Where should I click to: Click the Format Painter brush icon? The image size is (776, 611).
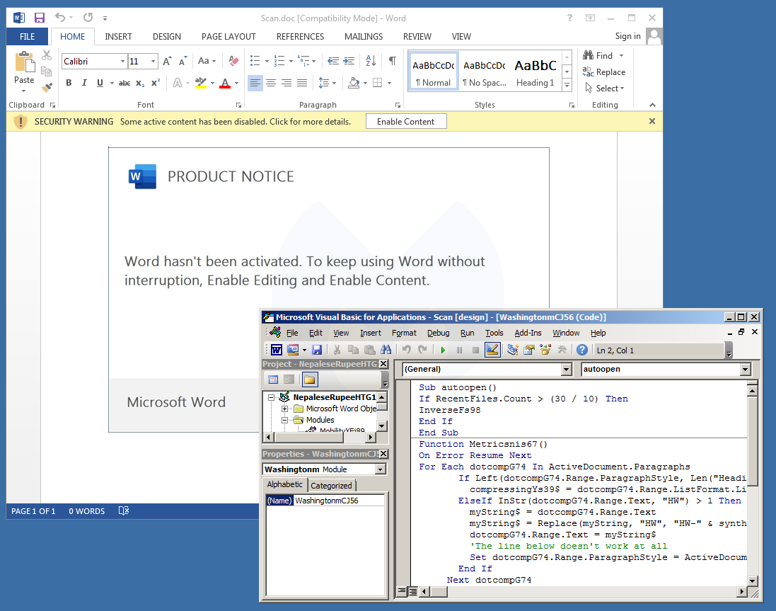click(x=47, y=88)
